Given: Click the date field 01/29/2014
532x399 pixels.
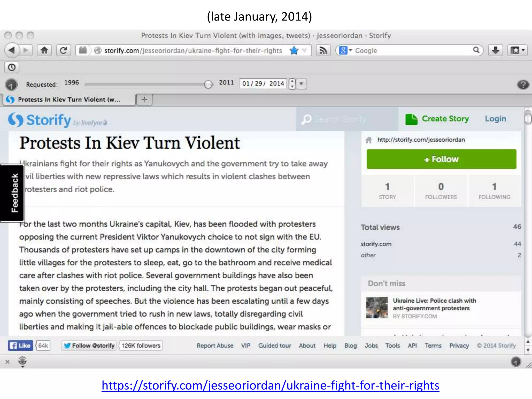Looking at the screenshot, I should (263, 84).
